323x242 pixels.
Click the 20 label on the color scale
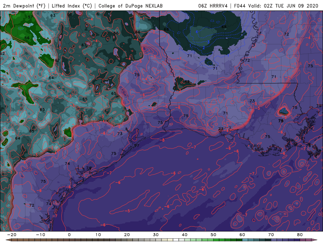click(127, 235)
